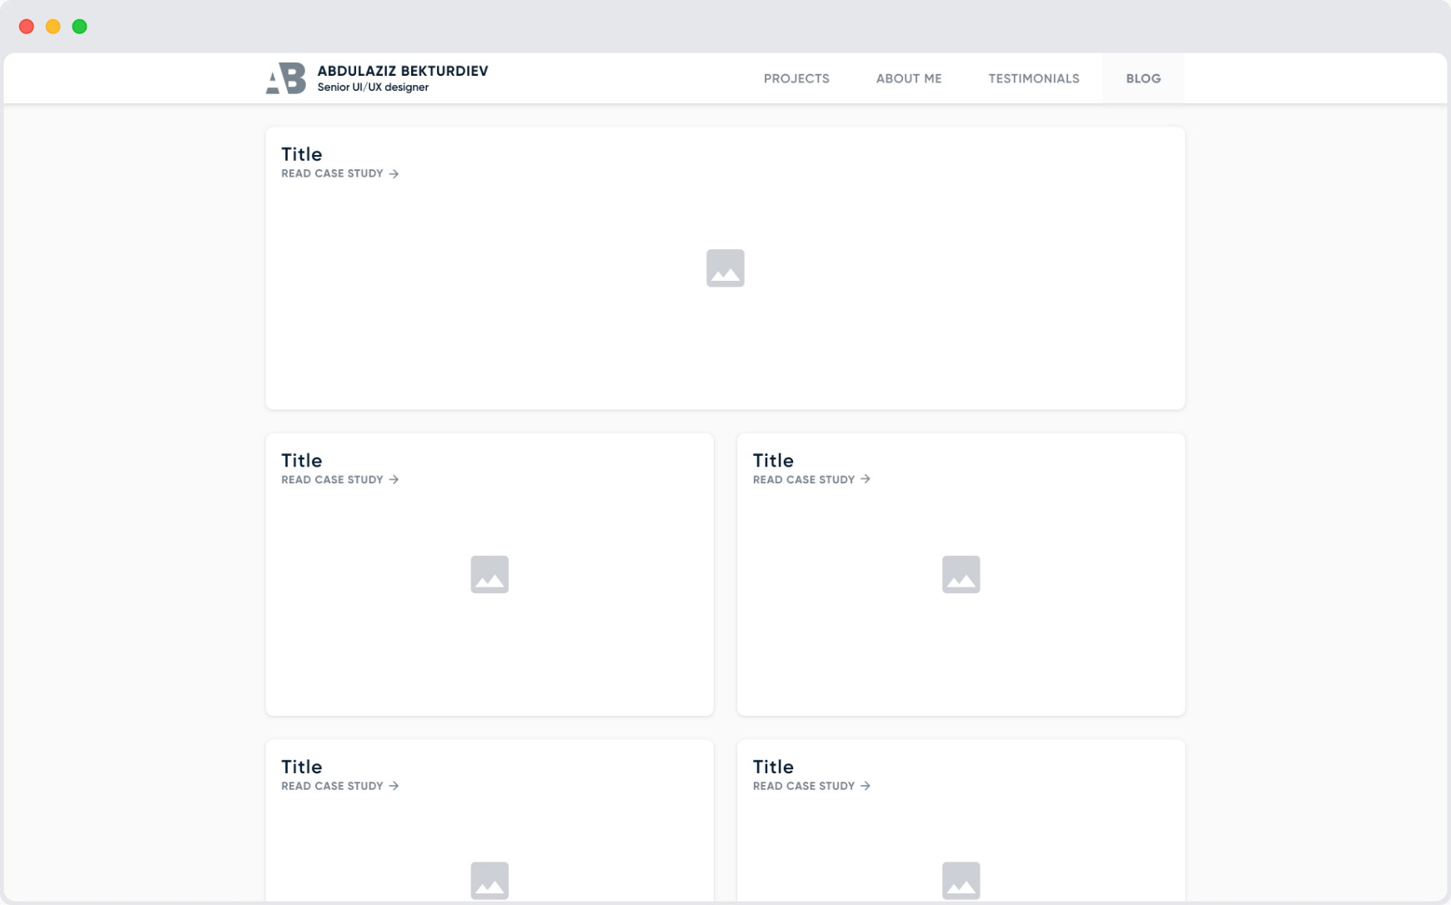
Task: Open Read Case Study in the bottom-left card
Action: 340,786
